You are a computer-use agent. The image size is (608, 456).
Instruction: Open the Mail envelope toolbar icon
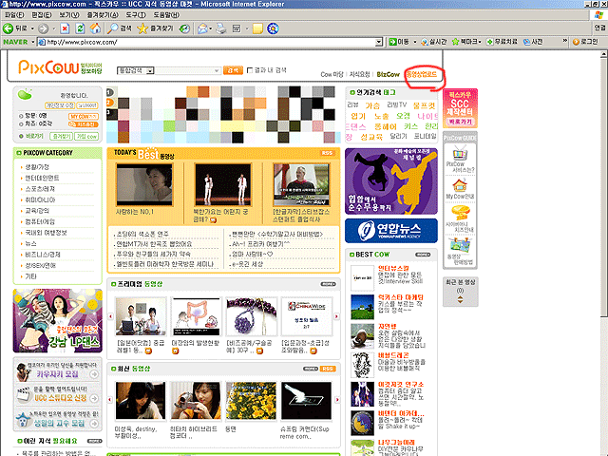[x=202, y=28]
